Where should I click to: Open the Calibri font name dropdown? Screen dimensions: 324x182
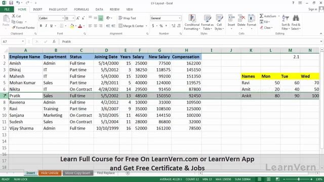(x=63, y=18)
